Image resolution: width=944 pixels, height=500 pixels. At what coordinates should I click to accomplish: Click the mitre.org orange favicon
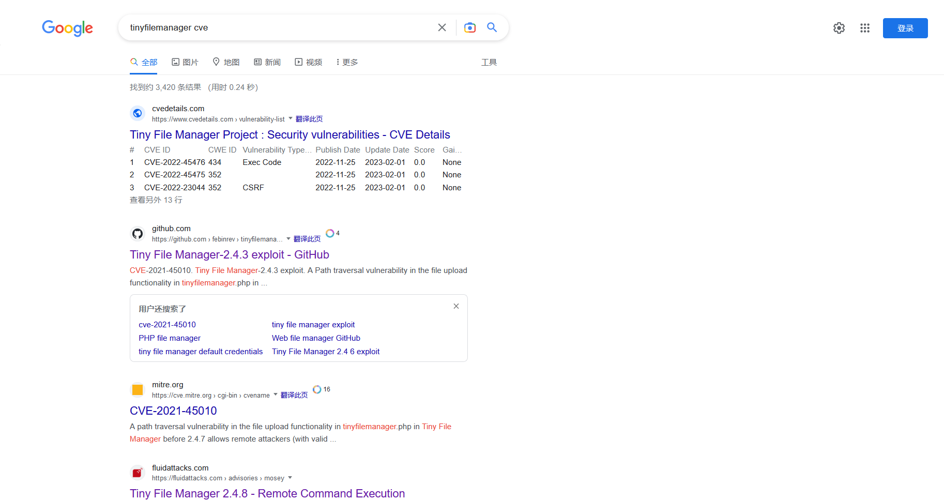tap(138, 389)
